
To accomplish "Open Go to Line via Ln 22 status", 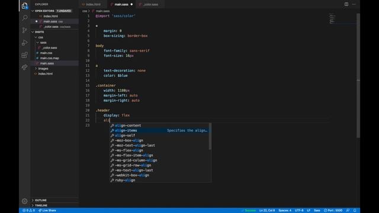I will click(267, 211).
